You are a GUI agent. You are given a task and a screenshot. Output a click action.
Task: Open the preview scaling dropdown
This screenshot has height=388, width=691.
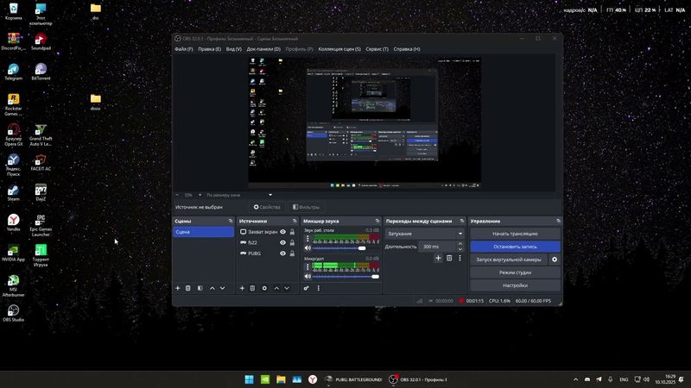tap(269, 195)
